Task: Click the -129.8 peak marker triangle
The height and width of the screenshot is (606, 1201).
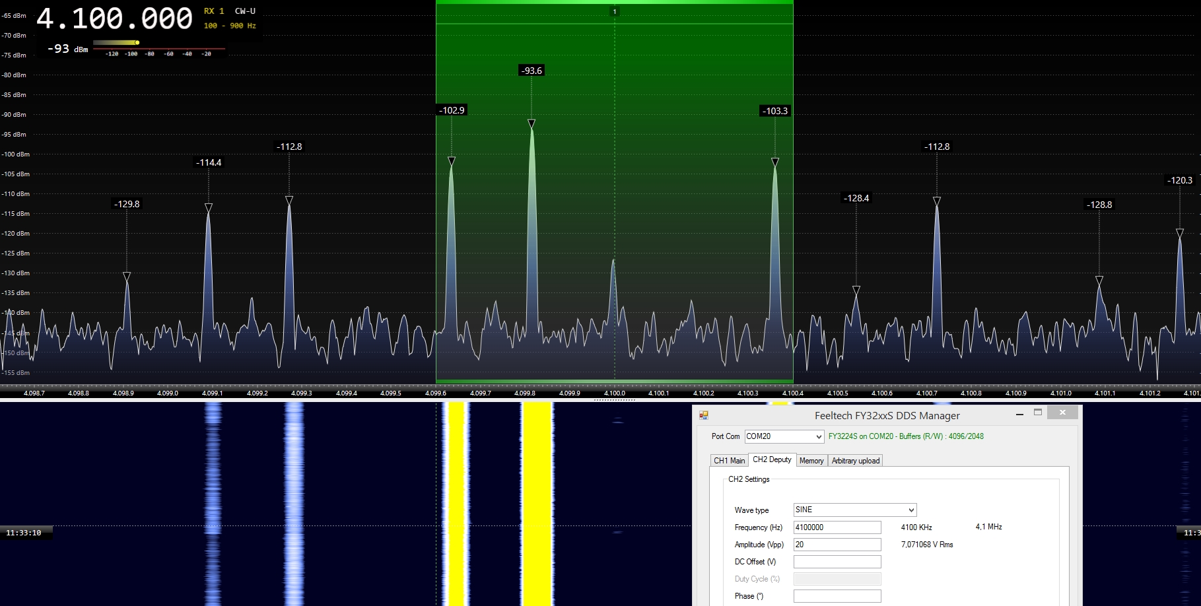Action: coord(127,277)
